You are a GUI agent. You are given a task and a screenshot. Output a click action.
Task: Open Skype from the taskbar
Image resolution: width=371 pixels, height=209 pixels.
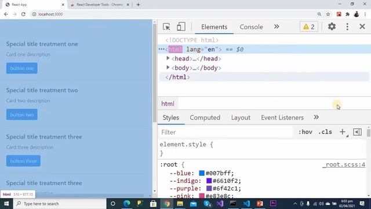pyautogui.click(x=208, y=204)
